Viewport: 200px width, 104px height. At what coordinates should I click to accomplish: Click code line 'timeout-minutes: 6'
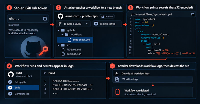click(x=152, y=38)
